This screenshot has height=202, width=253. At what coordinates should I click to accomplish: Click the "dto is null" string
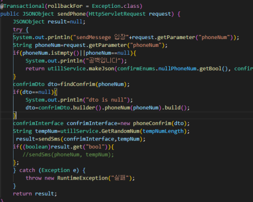[x=106, y=100]
